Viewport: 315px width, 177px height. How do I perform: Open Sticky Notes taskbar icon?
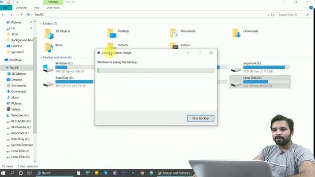pos(97,173)
